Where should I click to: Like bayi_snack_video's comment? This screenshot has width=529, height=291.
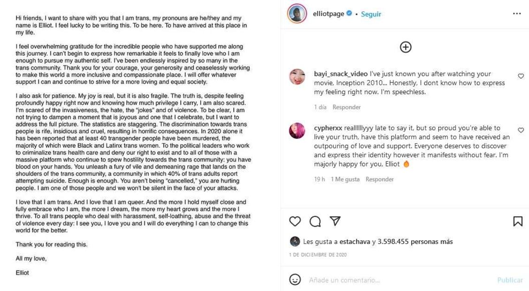pos(521,76)
